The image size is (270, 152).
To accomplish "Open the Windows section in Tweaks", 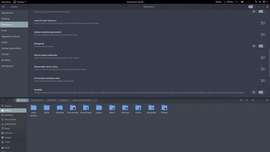I will pos(14,60).
